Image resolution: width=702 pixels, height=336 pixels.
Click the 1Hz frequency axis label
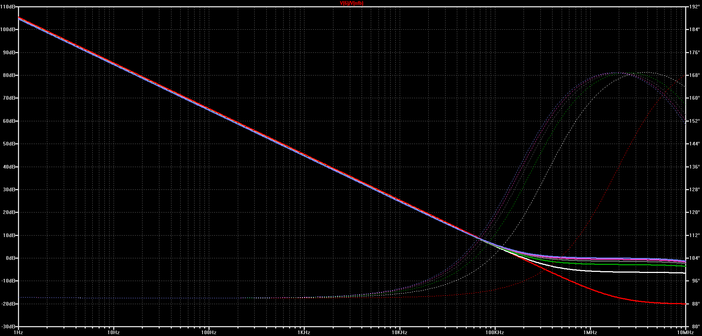pyautogui.click(x=18, y=332)
